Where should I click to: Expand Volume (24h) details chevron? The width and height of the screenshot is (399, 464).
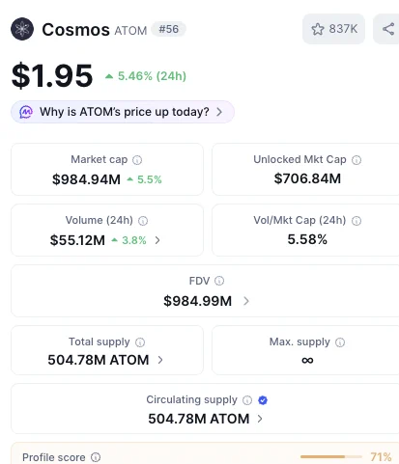click(157, 240)
